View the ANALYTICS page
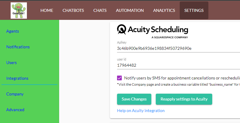240x123 pixels. click(164, 10)
